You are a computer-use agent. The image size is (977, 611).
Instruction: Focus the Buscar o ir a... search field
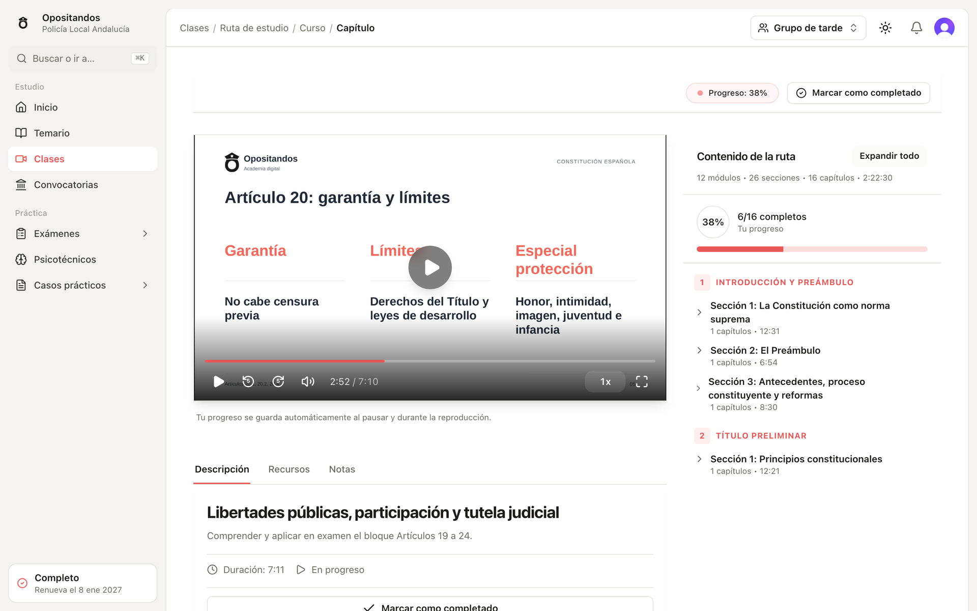click(82, 59)
